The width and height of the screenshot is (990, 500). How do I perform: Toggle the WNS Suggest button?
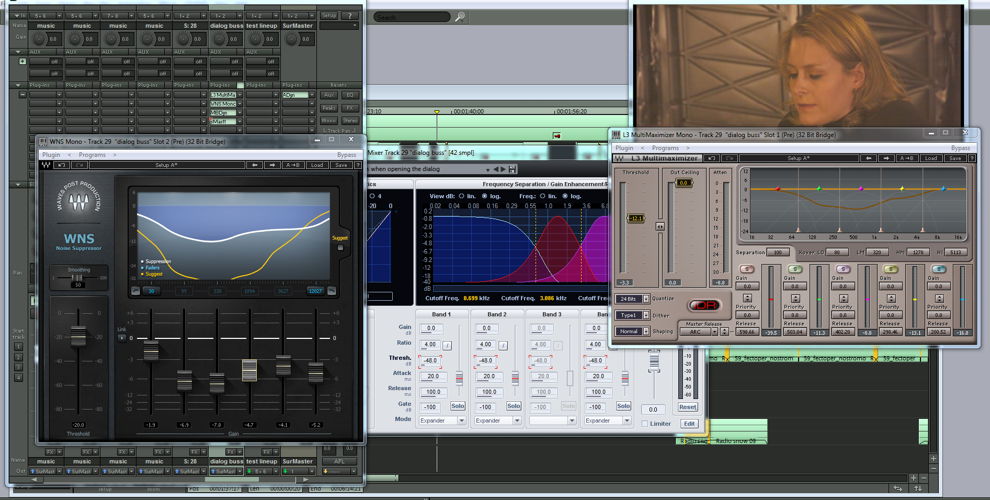pyautogui.click(x=340, y=247)
